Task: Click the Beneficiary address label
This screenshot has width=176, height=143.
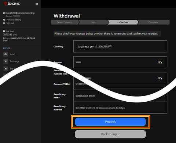Action: click(x=59, y=108)
